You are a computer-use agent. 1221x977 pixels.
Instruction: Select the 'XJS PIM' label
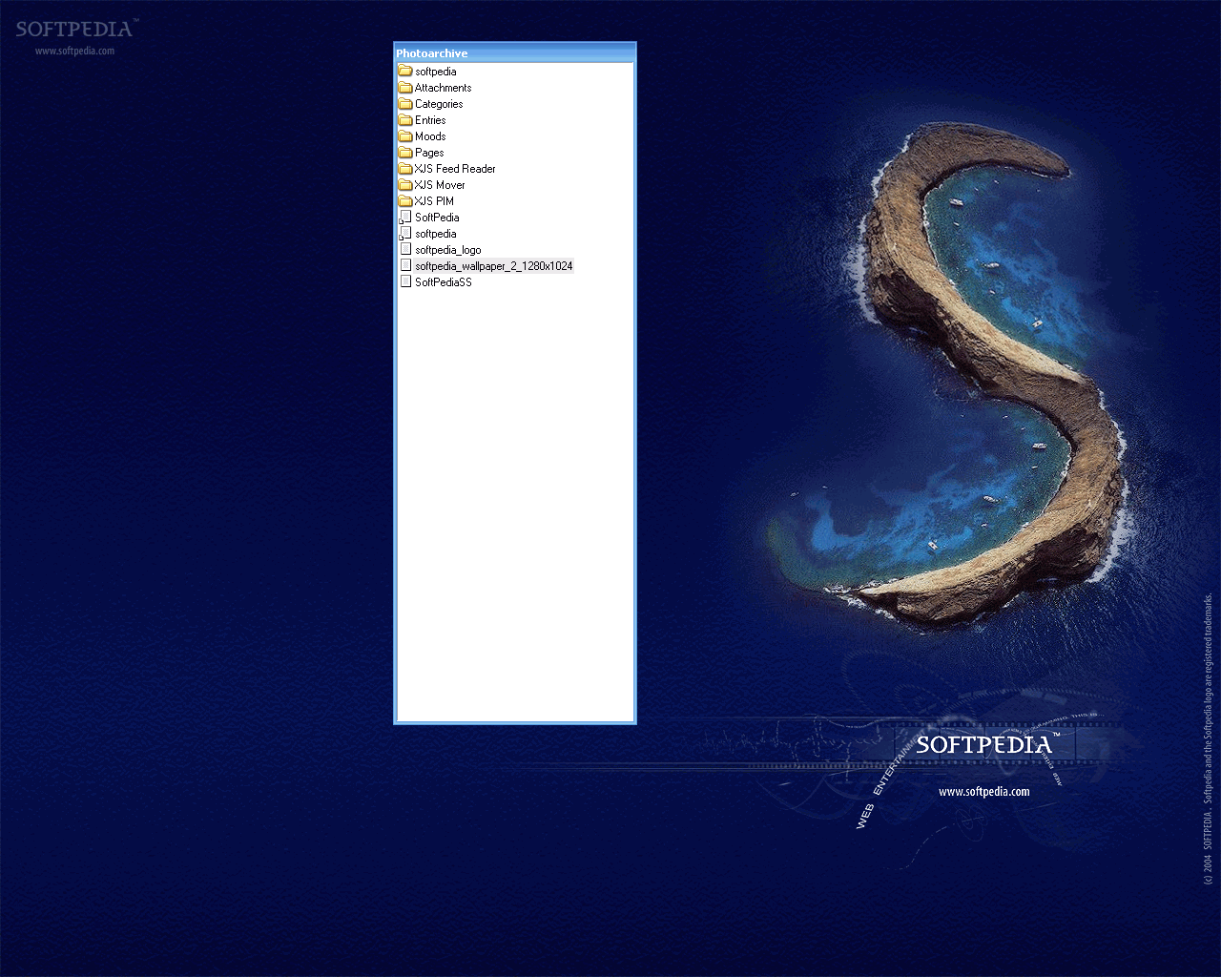(434, 201)
